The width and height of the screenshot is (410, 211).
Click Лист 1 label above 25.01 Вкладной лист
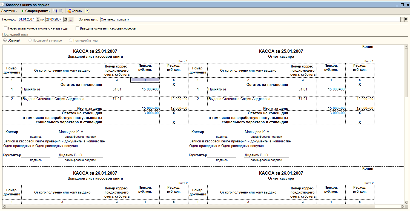click(x=183, y=61)
